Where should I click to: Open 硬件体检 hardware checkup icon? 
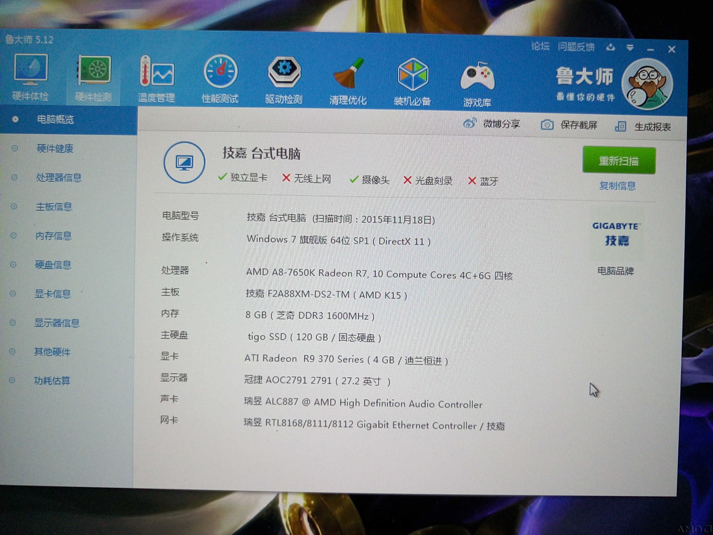click(30, 77)
